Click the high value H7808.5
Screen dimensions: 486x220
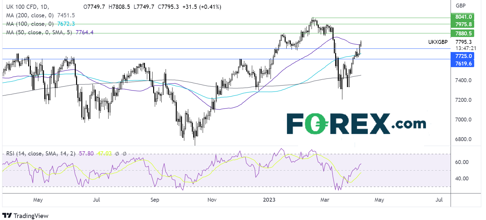pyautogui.click(x=120, y=7)
